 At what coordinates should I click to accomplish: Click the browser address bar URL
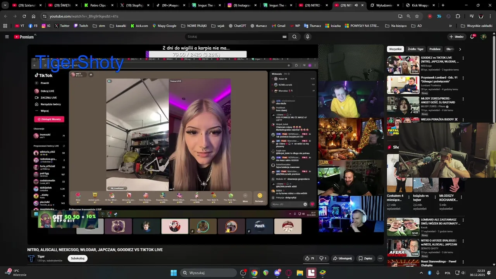[x=84, y=16]
